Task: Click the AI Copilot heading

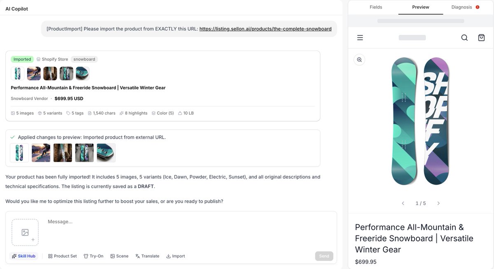Action: point(17,9)
